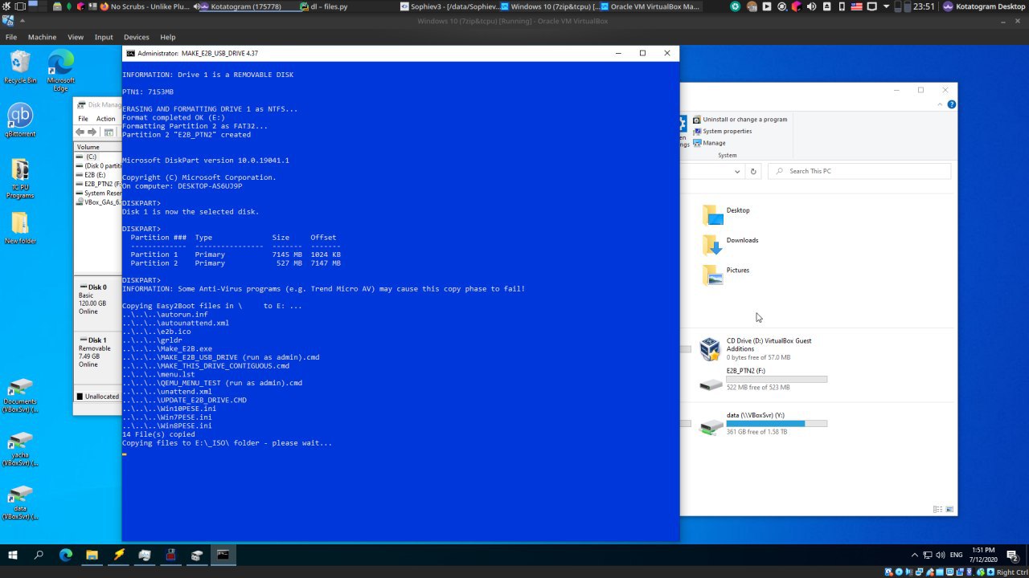Show hidden system tray icons
The height and width of the screenshot is (578, 1029).
point(914,555)
